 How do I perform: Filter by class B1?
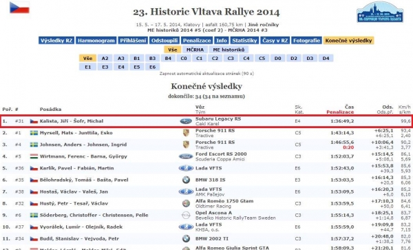point(136,59)
